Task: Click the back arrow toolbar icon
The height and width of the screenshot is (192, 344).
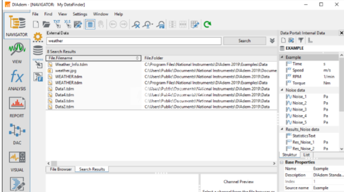Action: coord(113,24)
